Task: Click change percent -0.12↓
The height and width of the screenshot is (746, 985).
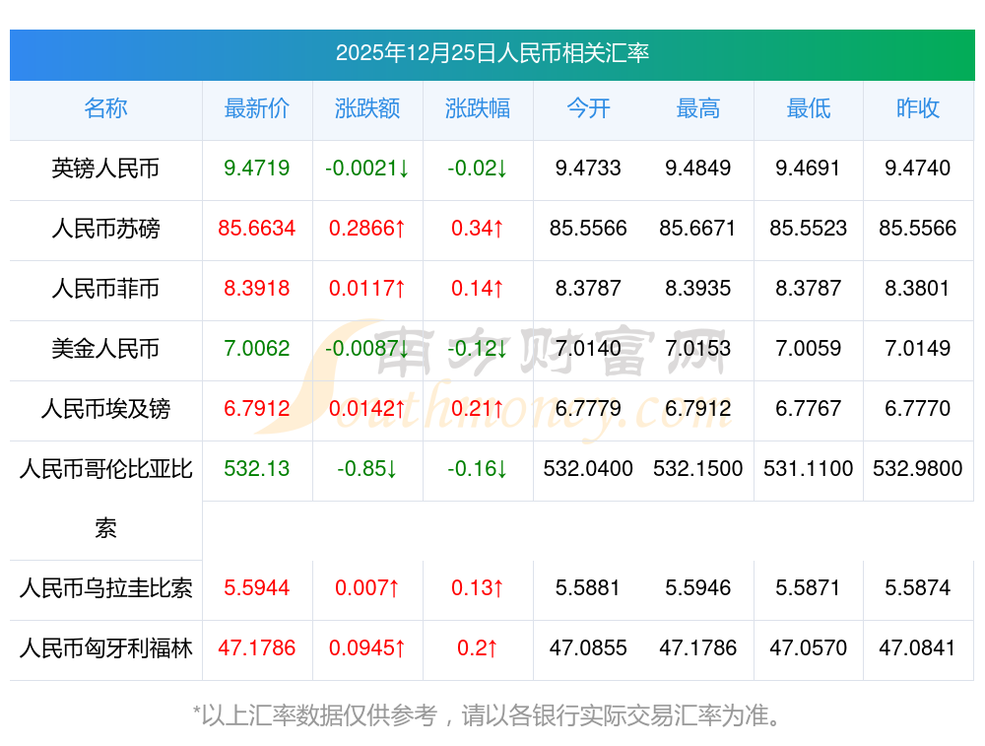Action: click(478, 348)
